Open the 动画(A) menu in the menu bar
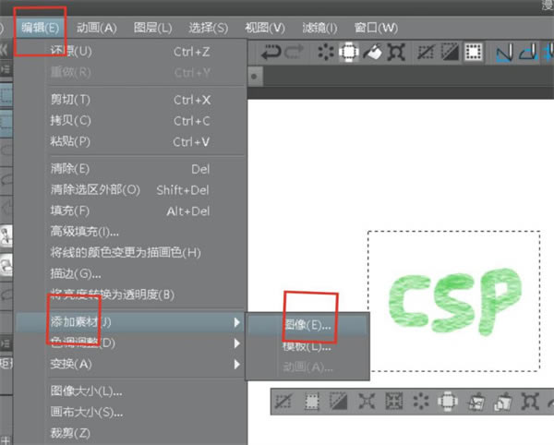The image size is (554, 445). pyautogui.click(x=97, y=28)
